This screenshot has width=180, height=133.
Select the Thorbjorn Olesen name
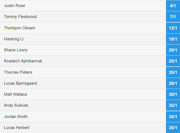pos(19,28)
